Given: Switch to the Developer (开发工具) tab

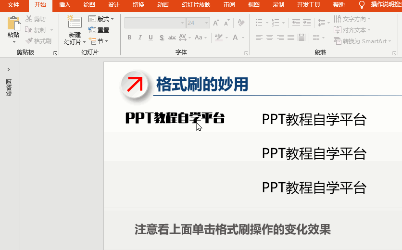Looking at the screenshot, I should click(x=308, y=5).
